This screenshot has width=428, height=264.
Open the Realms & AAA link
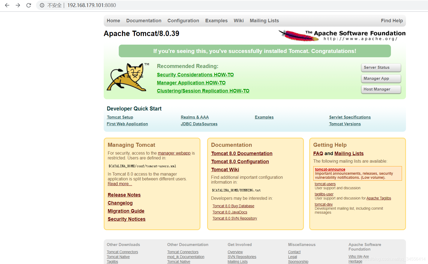point(195,117)
